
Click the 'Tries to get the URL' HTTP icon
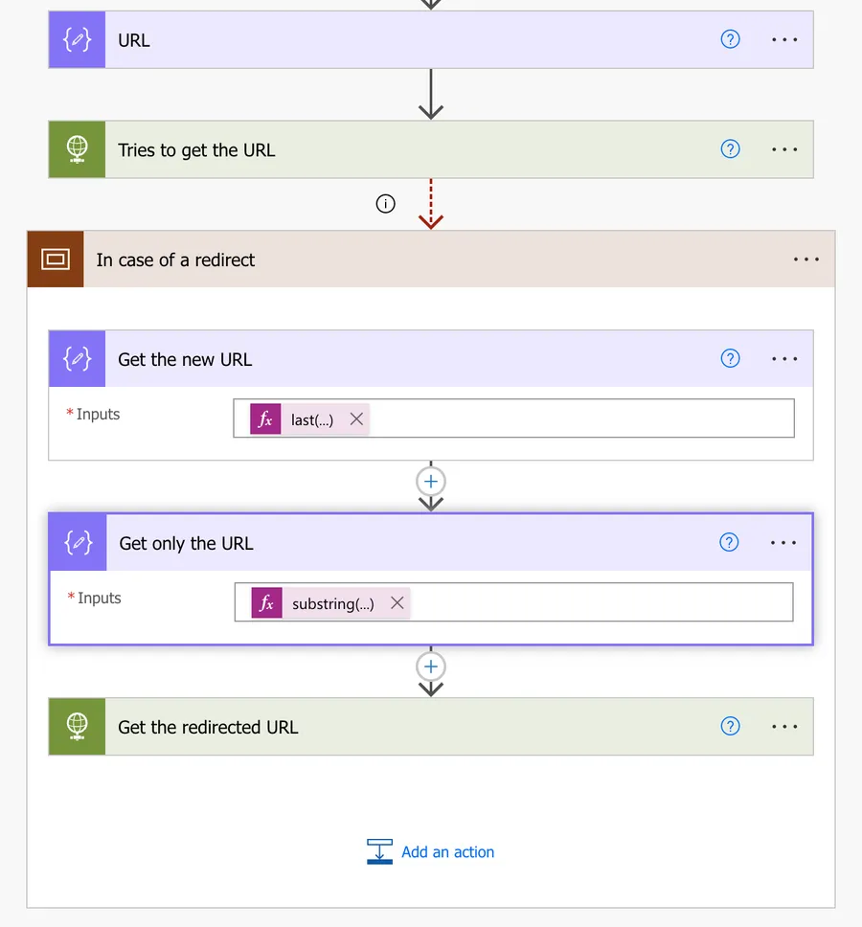pos(77,149)
